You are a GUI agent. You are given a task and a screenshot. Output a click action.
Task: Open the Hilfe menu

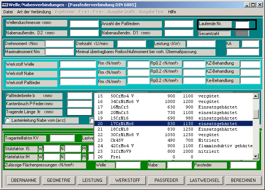pyautogui.click(x=172, y=12)
